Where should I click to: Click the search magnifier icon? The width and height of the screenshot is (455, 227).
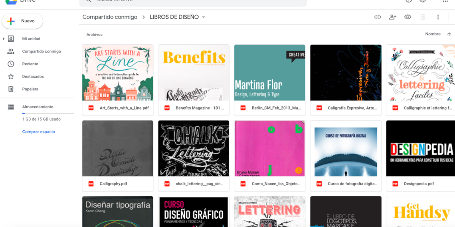click(x=88, y=1)
